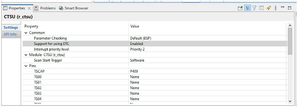The width and height of the screenshot is (298, 107).
Task: Collapse the Module CTSU (r_ctsu) category
Action: coord(26,55)
